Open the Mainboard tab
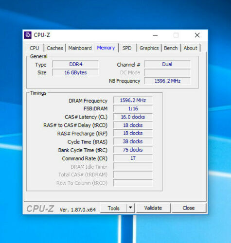This screenshot has height=243, width=231. coord(80,48)
